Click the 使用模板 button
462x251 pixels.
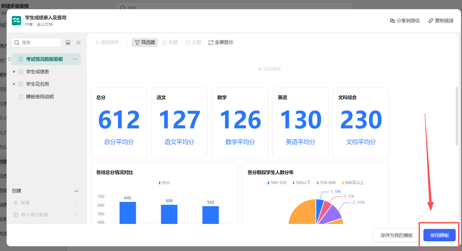(x=439, y=235)
